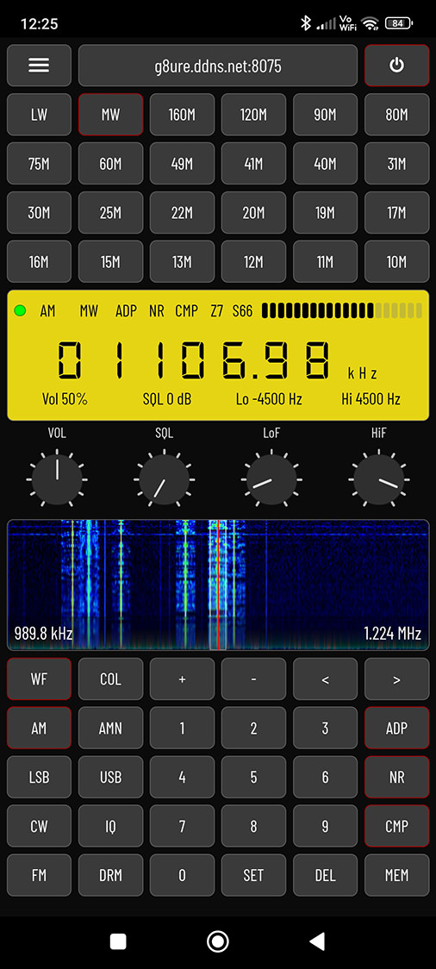The image size is (436, 969).
Task: Tune to the 11M band
Action: (x=326, y=262)
